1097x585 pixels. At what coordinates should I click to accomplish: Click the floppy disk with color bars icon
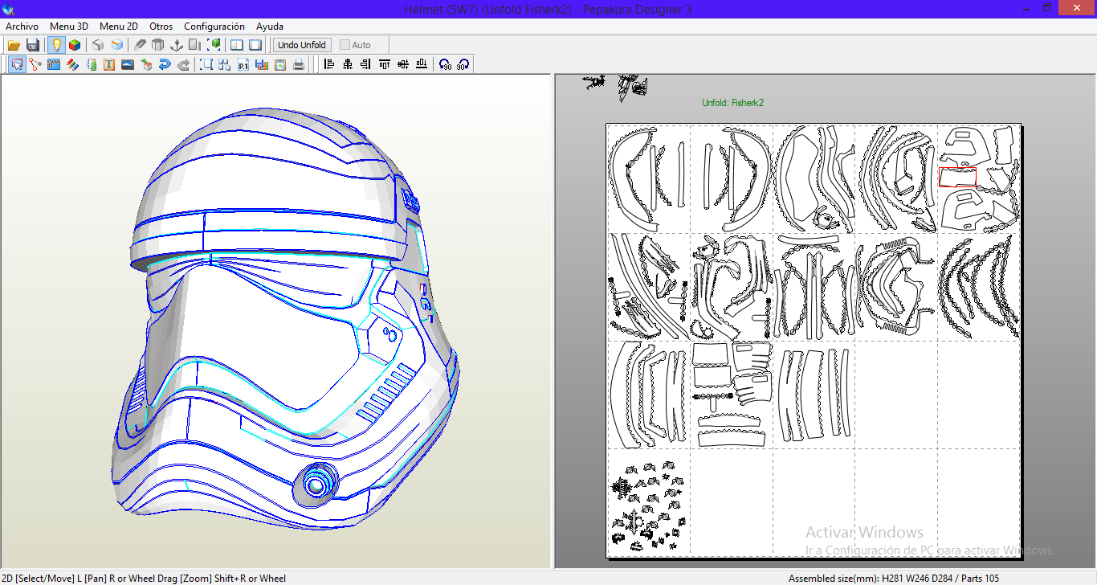pos(262,65)
